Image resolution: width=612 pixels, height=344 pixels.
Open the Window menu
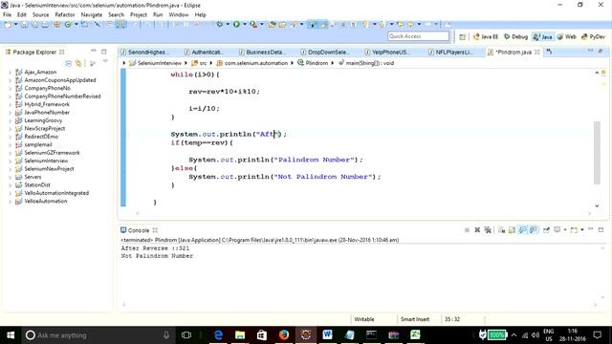tap(179, 14)
